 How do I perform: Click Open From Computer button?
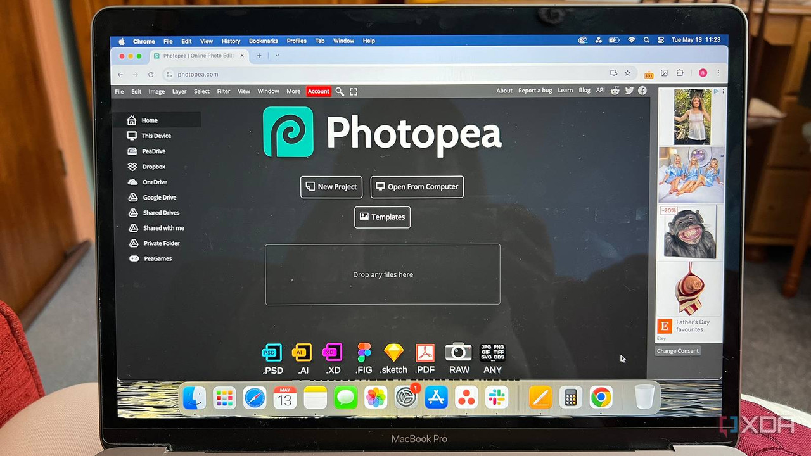pos(417,187)
